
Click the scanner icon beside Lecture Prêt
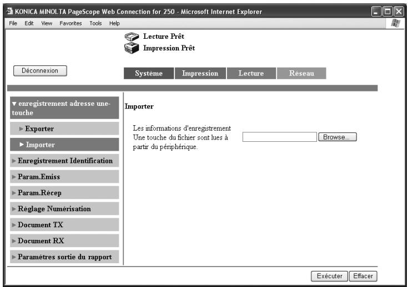pyautogui.click(x=132, y=37)
